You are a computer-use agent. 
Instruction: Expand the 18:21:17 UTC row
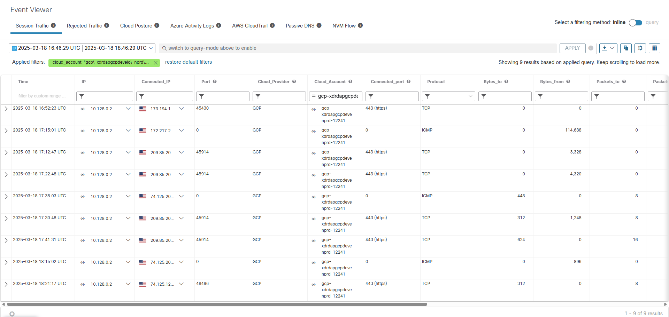6,284
